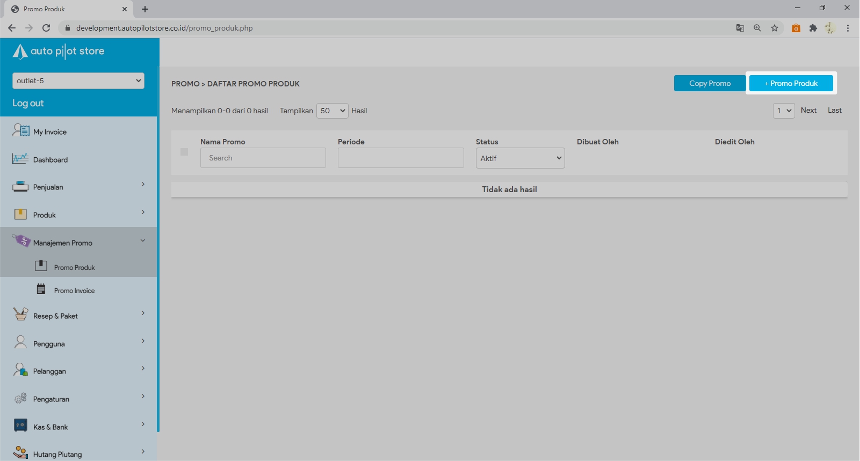
Task: Tick the select-all checkbox in table header
Action: click(x=184, y=152)
